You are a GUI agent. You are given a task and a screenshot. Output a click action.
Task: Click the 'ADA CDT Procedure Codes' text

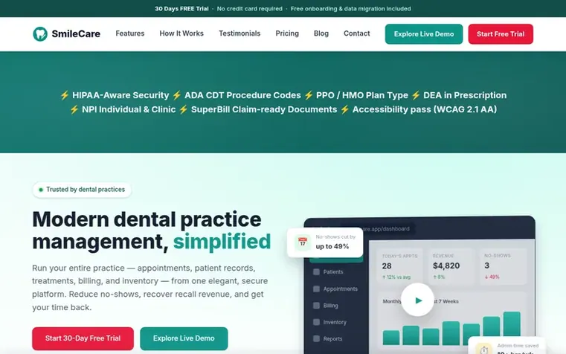tap(242, 95)
